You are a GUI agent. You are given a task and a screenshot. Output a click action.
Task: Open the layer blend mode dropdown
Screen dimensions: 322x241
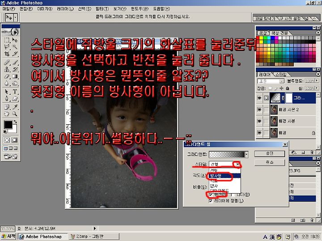(x=271, y=81)
